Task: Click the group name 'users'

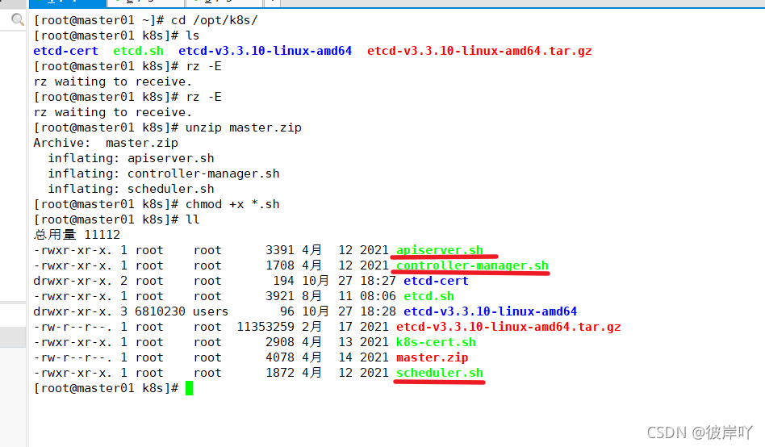Action: click(x=211, y=311)
